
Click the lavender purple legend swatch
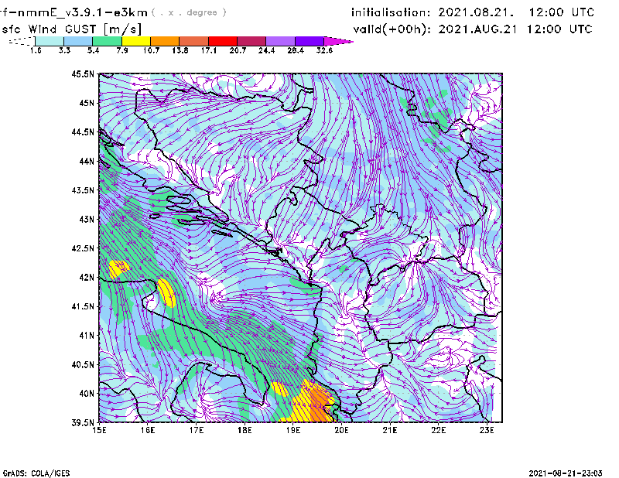coord(280,41)
